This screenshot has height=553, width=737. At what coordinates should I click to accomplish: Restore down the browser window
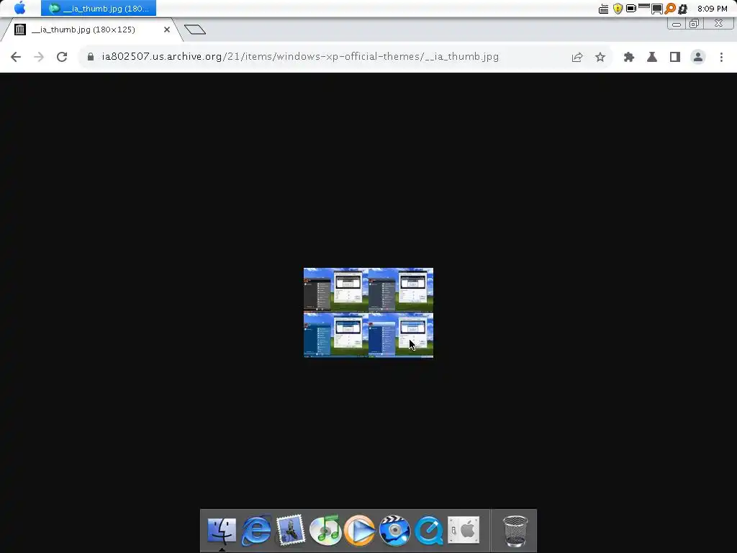(695, 24)
